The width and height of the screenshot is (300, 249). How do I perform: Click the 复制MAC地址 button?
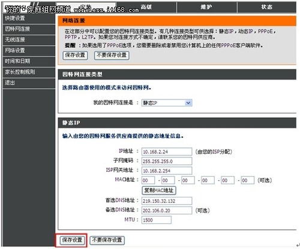click(159, 190)
